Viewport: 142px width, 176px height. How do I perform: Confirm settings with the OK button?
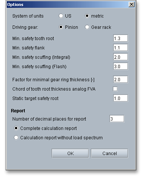70,153
